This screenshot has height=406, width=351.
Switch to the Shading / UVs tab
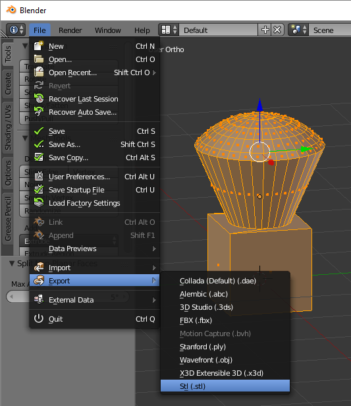[x=8, y=127]
